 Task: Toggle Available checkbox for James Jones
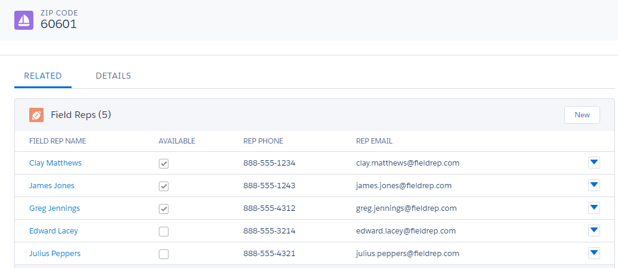click(x=163, y=186)
